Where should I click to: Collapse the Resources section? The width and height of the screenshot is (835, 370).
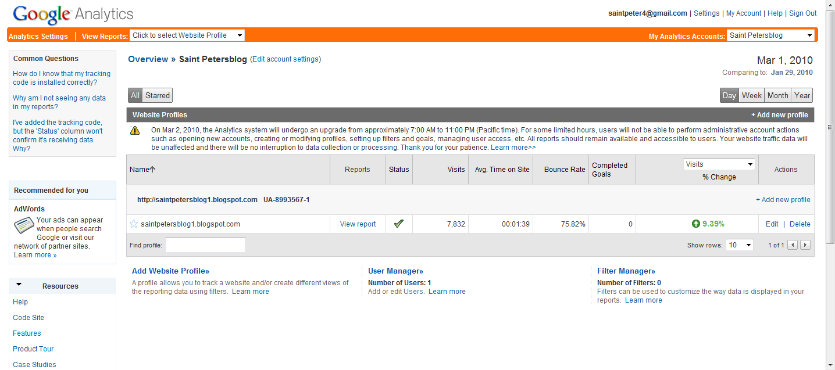[17, 285]
